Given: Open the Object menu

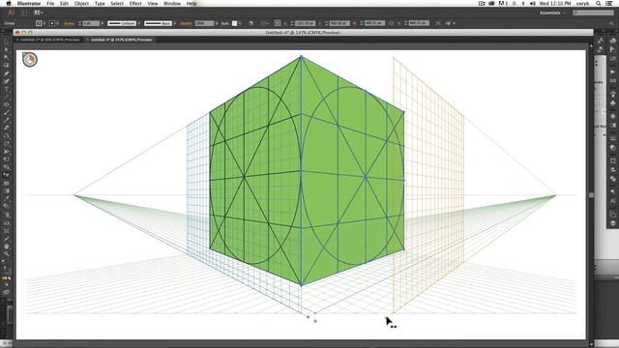Looking at the screenshot, I should [x=81, y=4].
